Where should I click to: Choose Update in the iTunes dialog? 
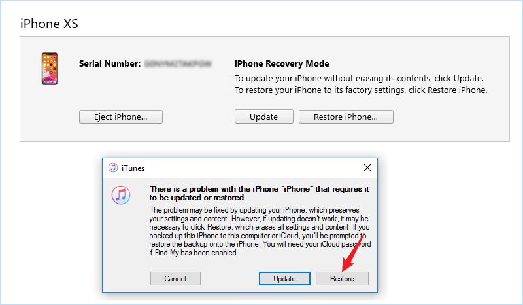point(284,279)
